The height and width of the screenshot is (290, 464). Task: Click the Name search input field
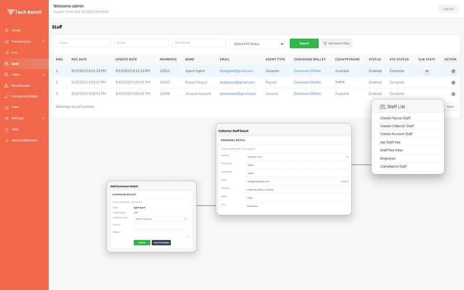point(83,43)
